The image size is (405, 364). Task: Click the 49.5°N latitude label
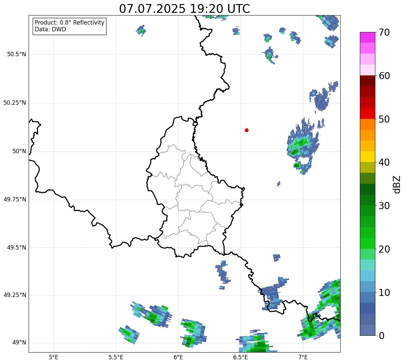click(17, 247)
